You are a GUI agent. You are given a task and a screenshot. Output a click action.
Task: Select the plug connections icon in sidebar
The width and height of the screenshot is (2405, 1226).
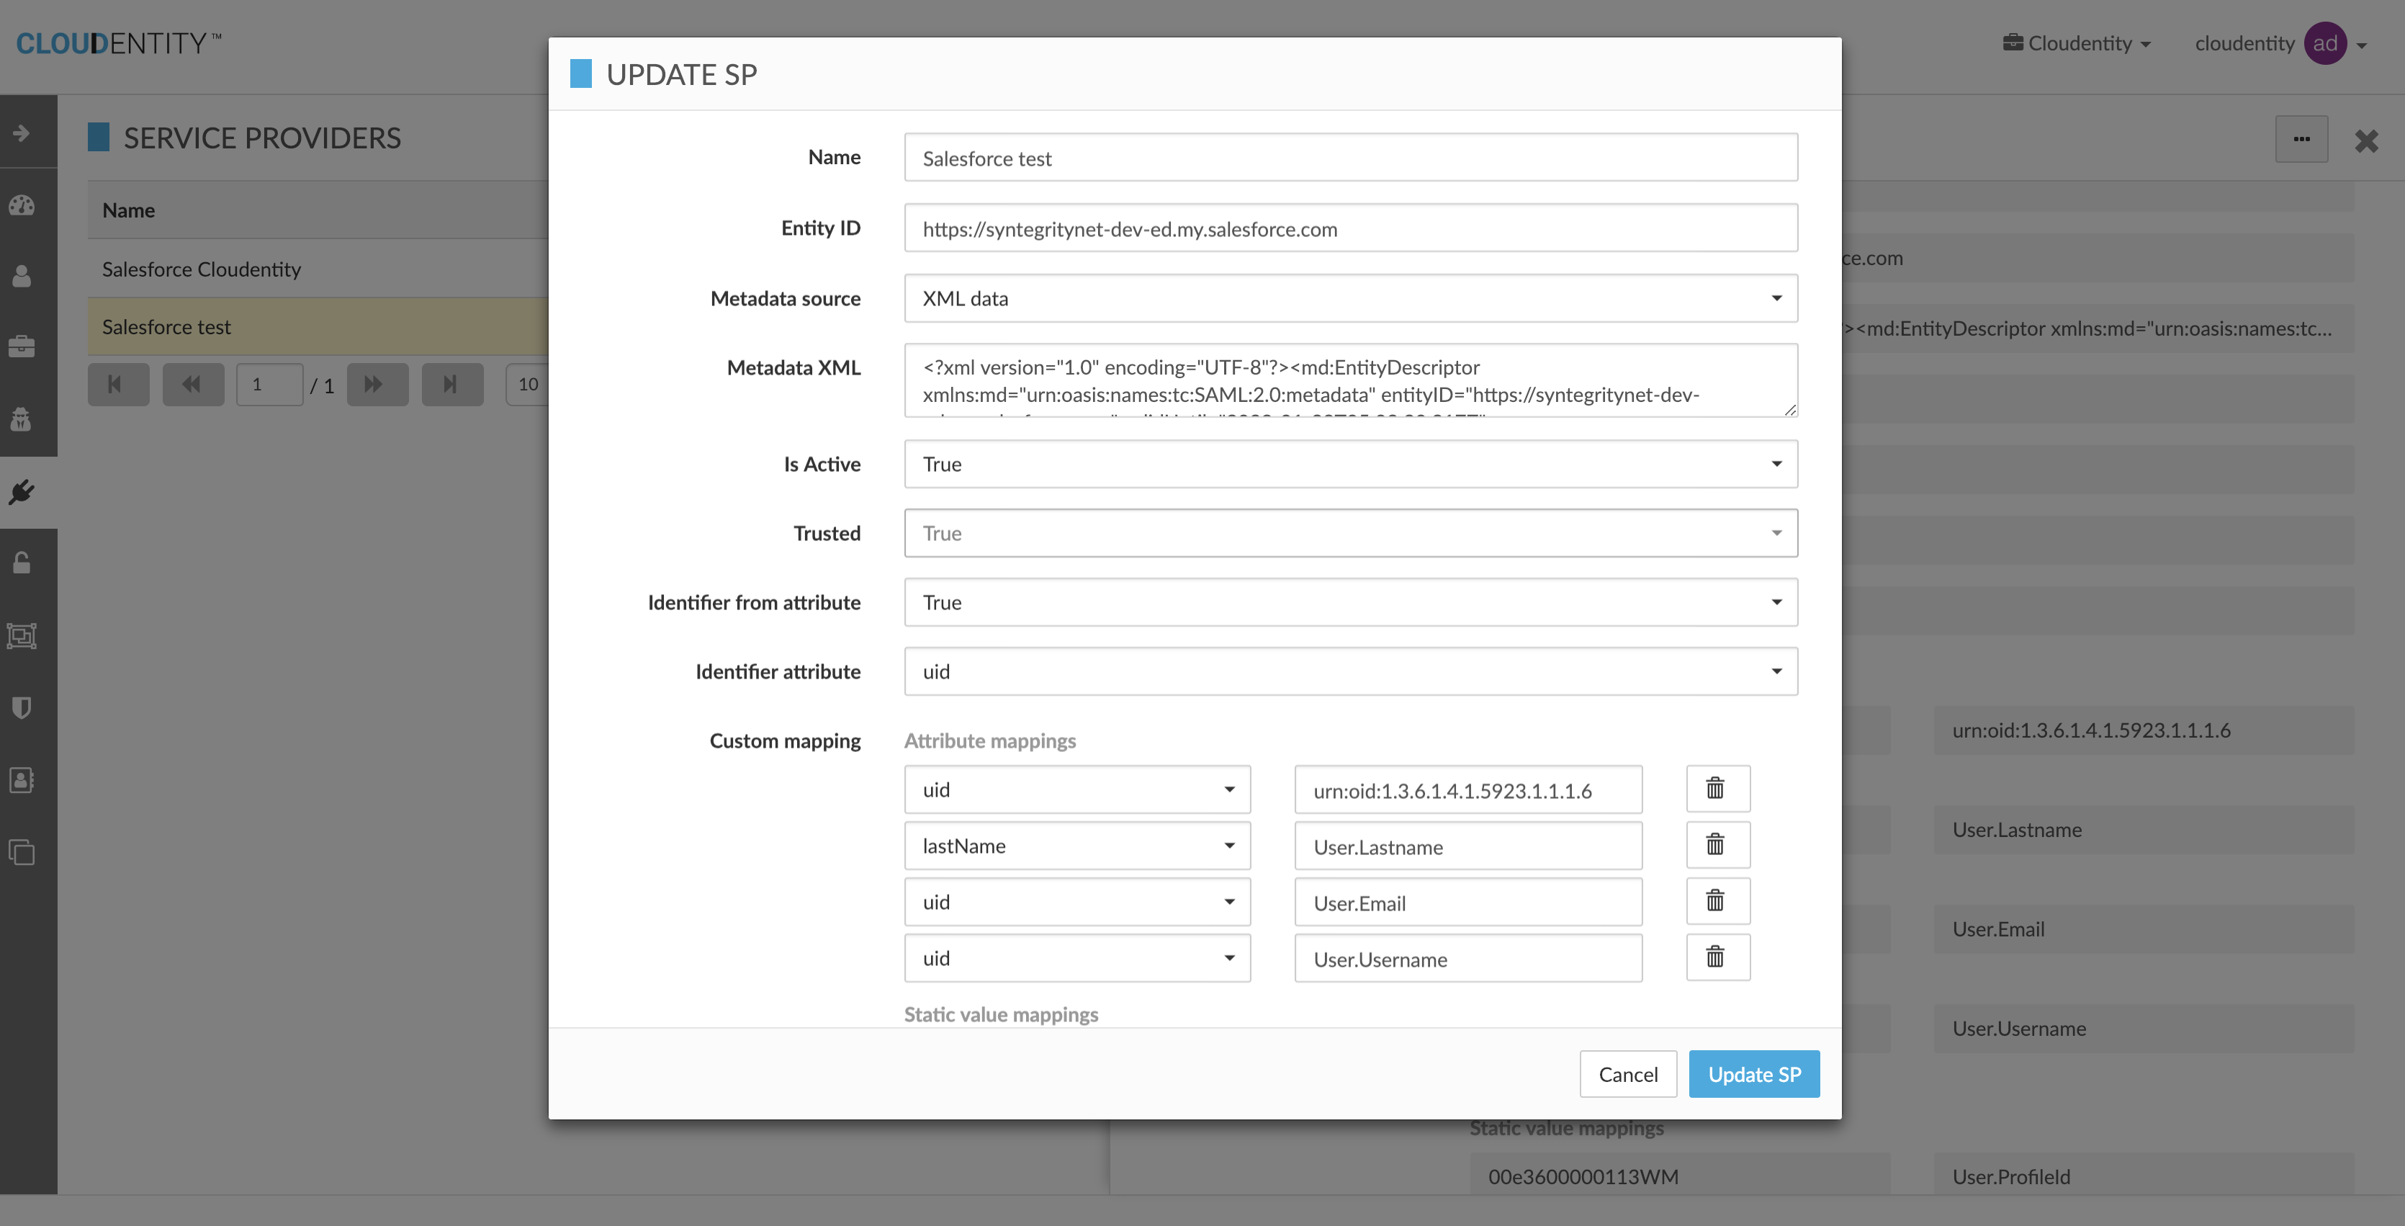click(22, 492)
